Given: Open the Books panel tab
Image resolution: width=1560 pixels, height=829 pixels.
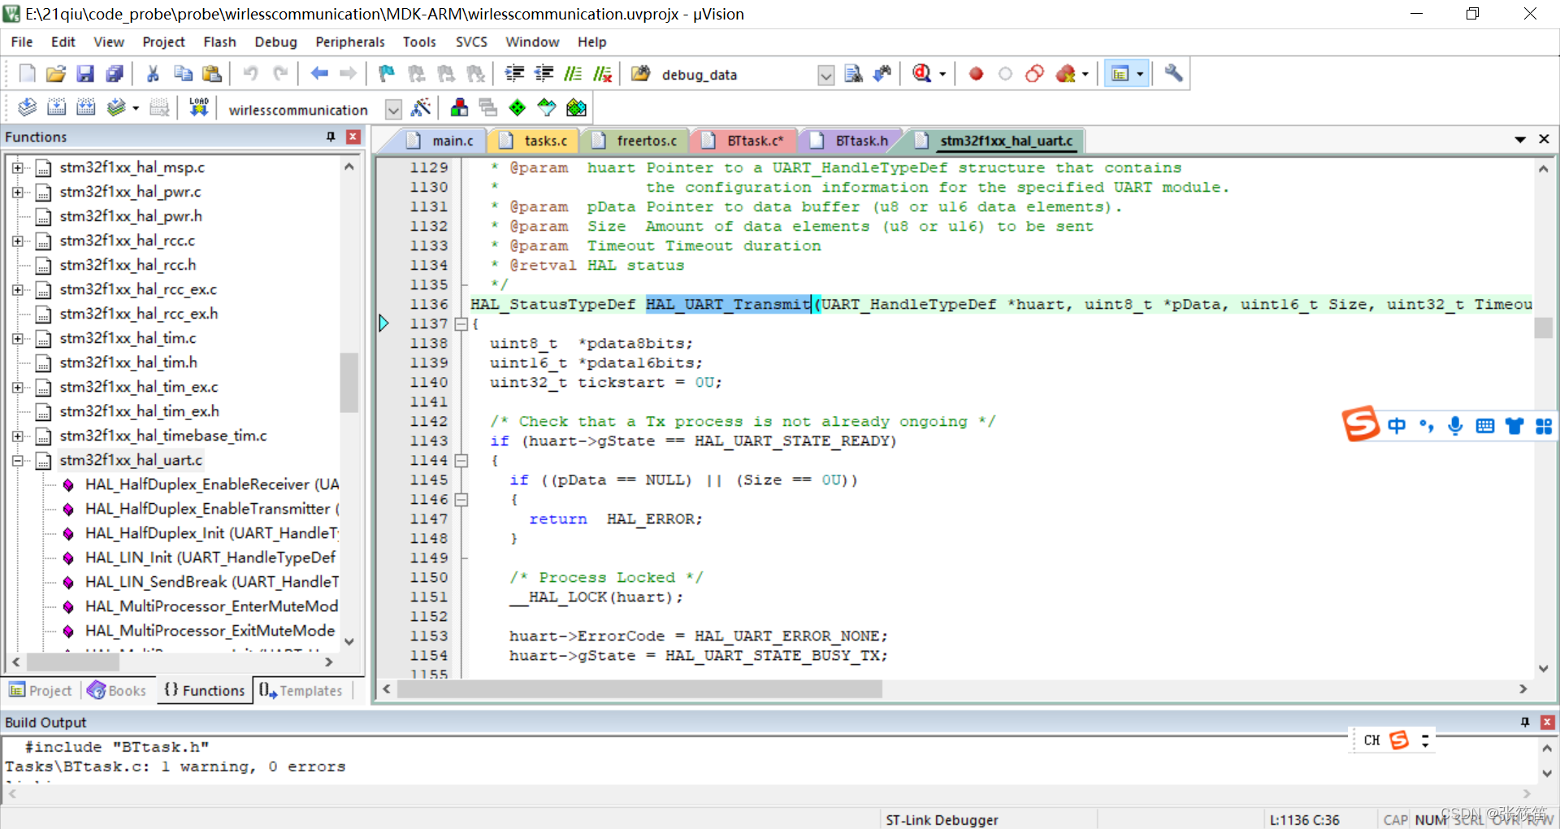Looking at the screenshot, I should click(x=118, y=690).
